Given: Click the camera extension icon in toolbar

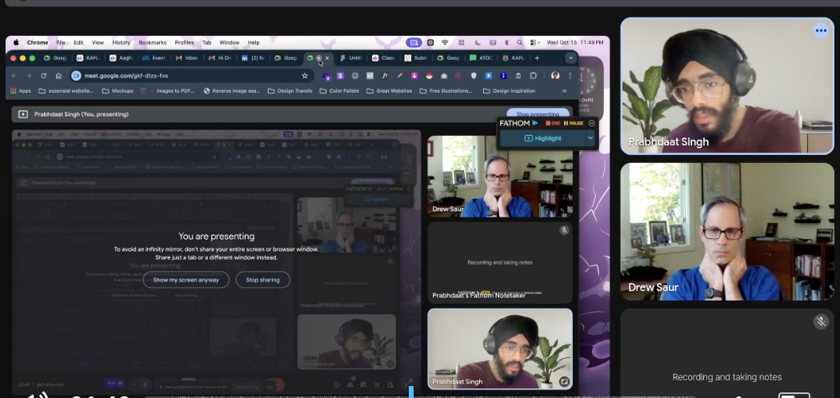Looking at the screenshot, I should pyautogui.click(x=444, y=76).
